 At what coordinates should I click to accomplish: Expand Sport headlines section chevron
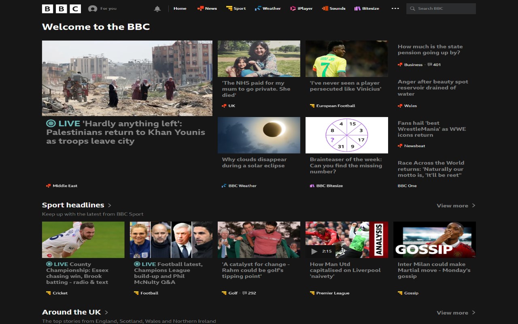point(110,205)
